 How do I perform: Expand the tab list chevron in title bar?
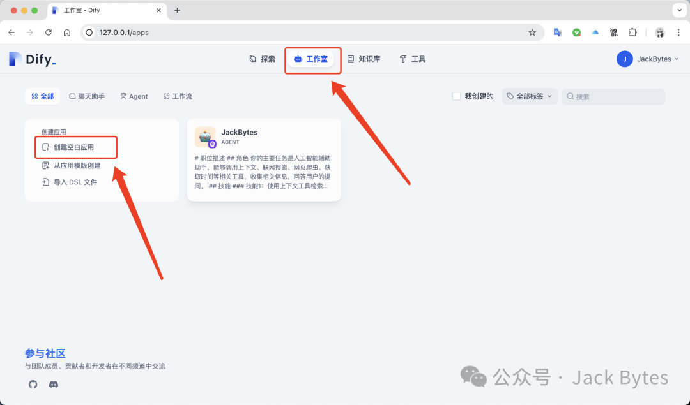(678, 10)
